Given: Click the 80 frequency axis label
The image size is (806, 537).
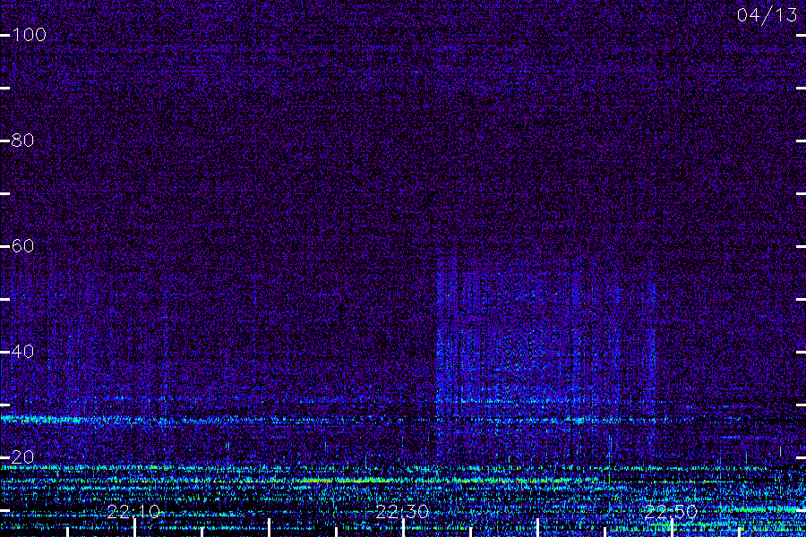Looking at the screenshot, I should [x=22, y=141].
